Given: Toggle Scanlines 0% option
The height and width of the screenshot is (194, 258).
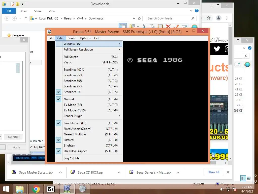Looking at the screenshot, I should tap(89, 92).
